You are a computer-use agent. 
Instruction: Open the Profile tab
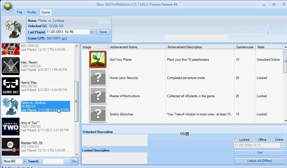point(32,12)
